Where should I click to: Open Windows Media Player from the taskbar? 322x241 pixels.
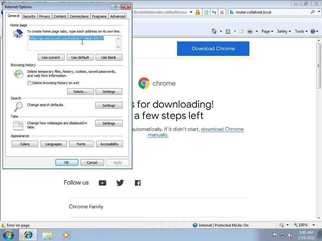tap(66, 235)
